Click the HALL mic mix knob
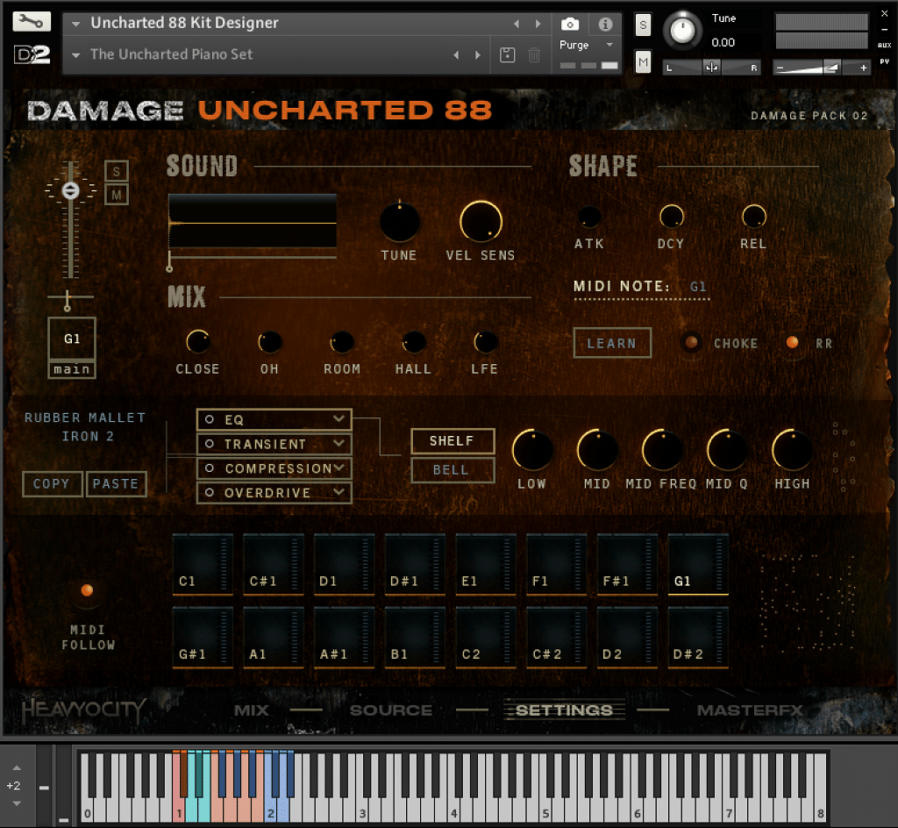898x828 pixels. [x=414, y=342]
